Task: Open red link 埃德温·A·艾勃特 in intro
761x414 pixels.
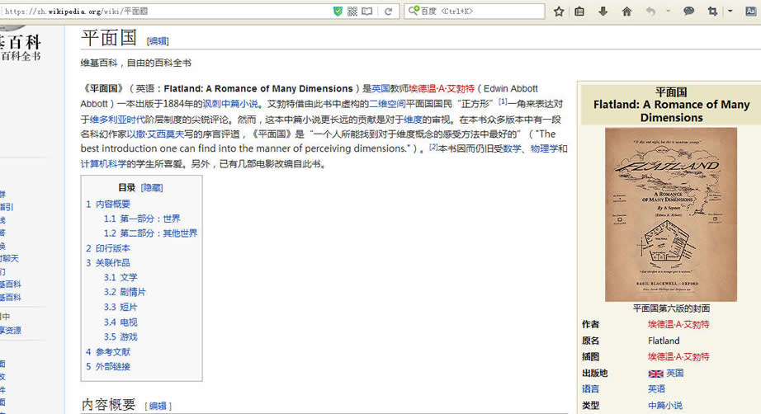Action: pos(442,89)
